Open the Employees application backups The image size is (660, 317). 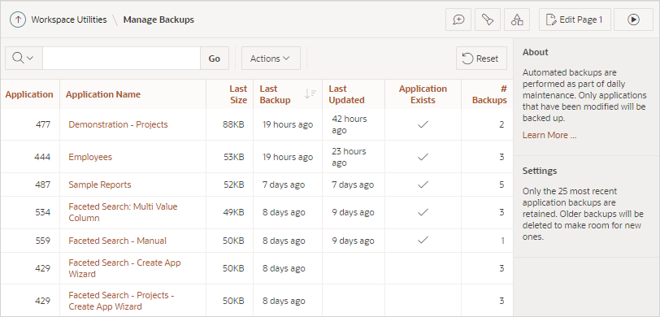click(90, 157)
